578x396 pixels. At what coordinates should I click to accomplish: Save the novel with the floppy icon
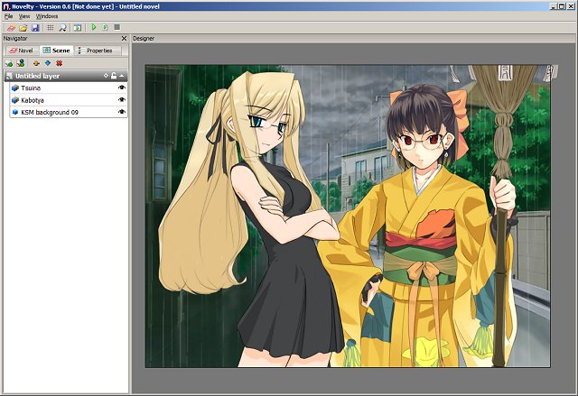pos(35,28)
